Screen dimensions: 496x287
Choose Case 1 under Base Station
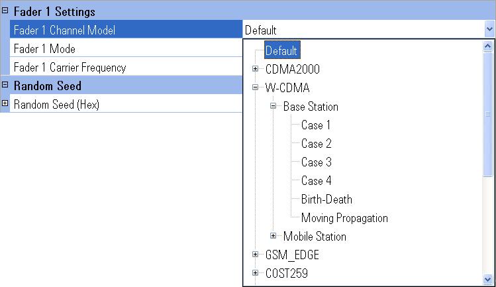315,125
